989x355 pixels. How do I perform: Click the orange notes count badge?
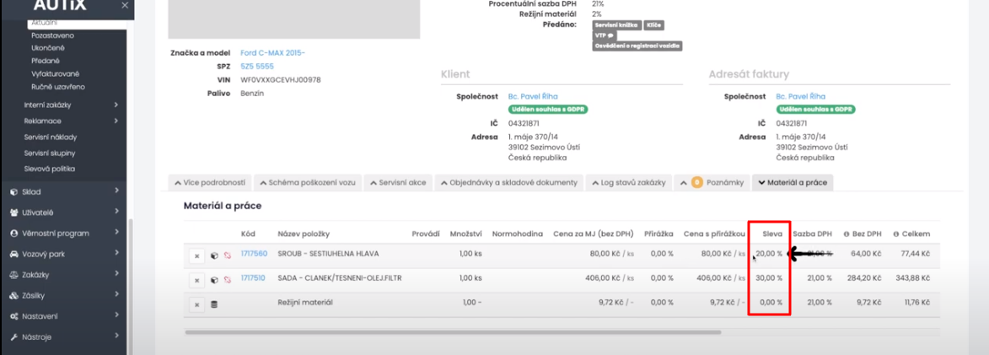(697, 183)
